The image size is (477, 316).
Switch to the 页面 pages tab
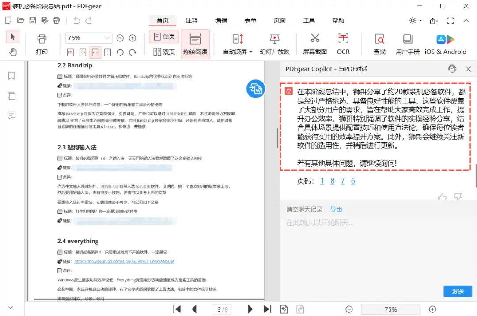click(280, 20)
